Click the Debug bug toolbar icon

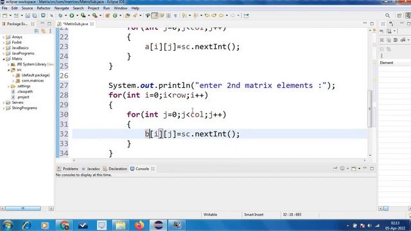point(60,15)
